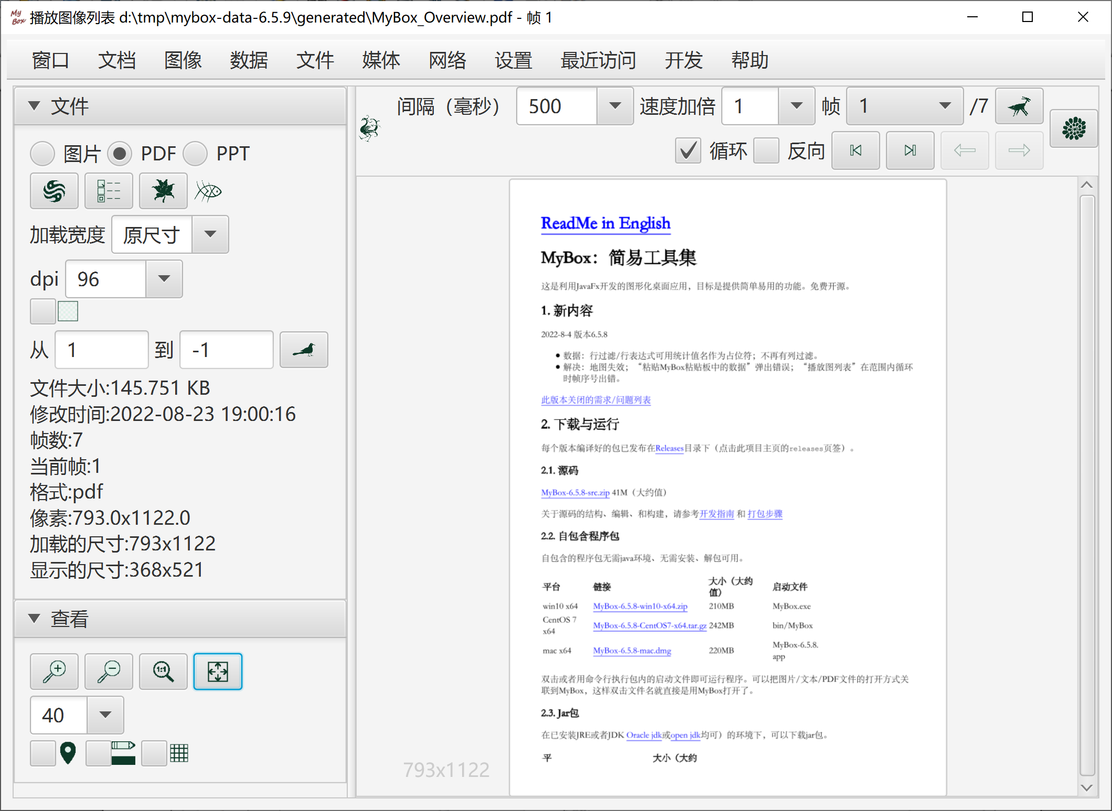Click the fit-to-pane size button
This screenshot has height=811, width=1112.
click(218, 672)
